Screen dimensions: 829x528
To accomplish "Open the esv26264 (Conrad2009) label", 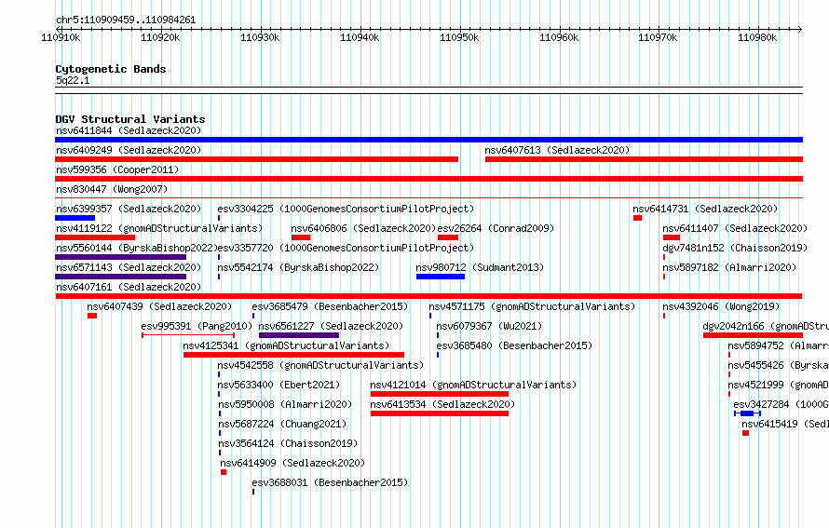I will coord(496,228).
